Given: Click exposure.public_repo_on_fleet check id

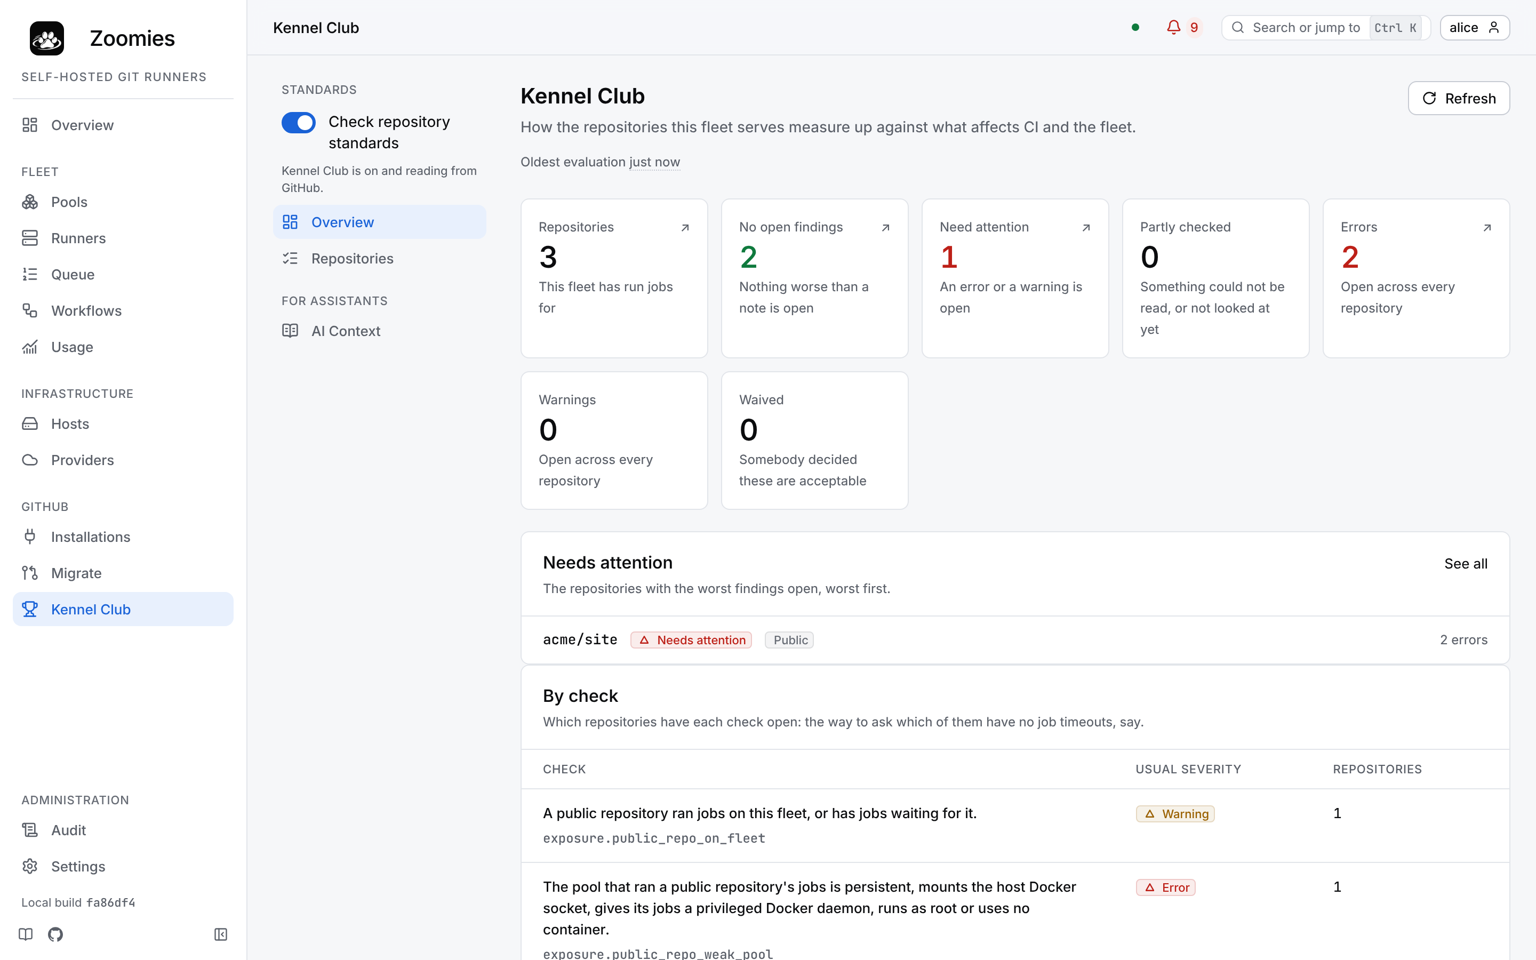Looking at the screenshot, I should (x=654, y=838).
